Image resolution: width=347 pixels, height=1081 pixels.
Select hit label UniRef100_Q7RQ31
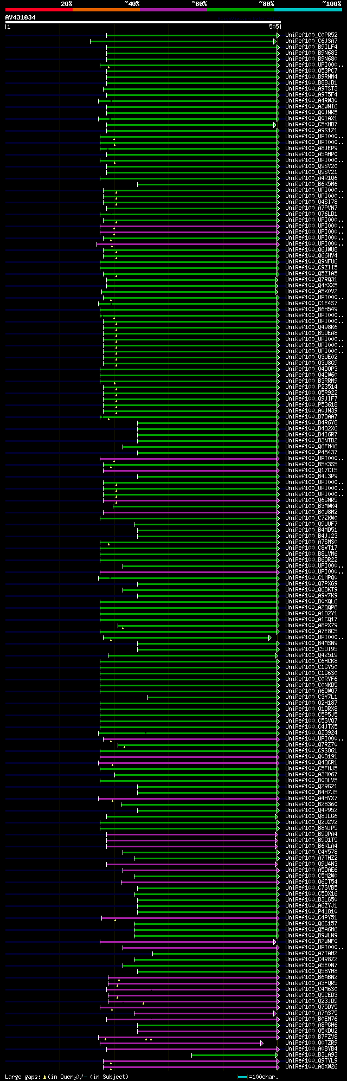click(x=311, y=280)
